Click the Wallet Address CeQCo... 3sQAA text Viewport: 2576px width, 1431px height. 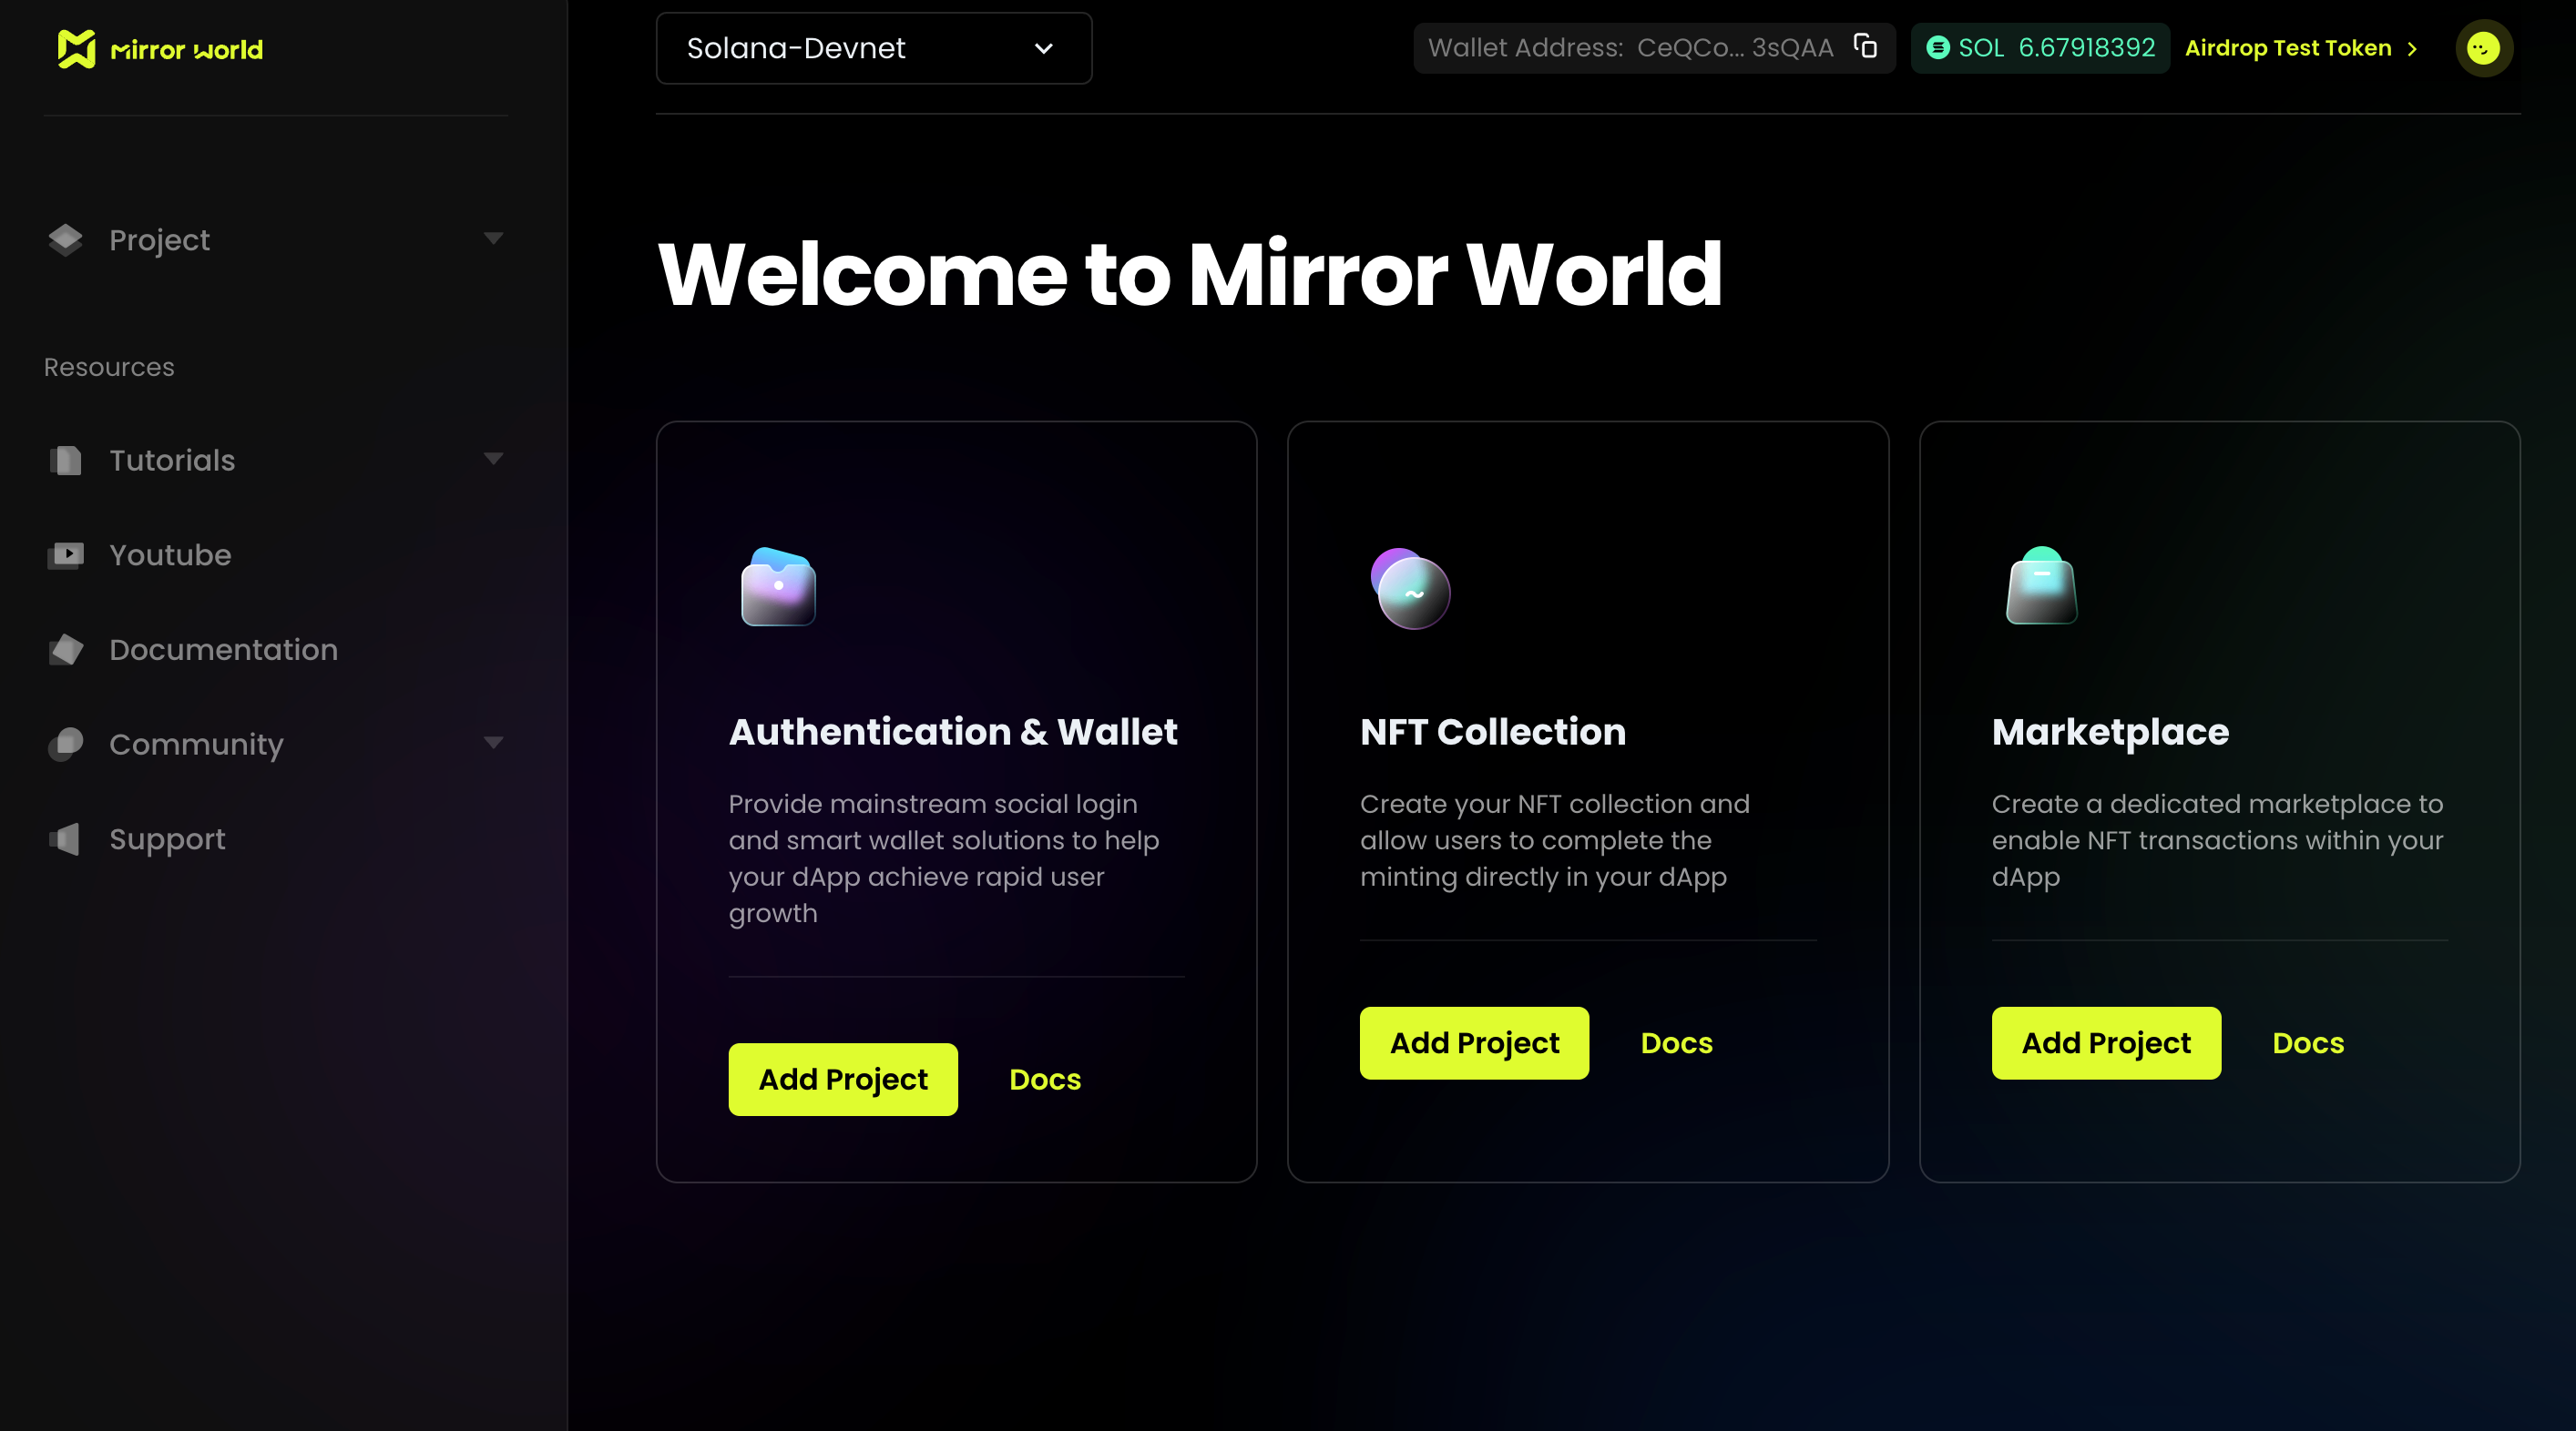1630,48
